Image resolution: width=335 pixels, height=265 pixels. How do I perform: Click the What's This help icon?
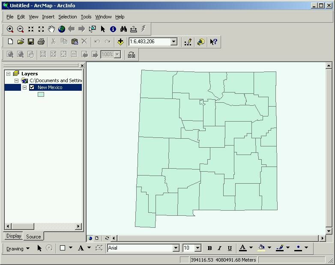(x=213, y=42)
